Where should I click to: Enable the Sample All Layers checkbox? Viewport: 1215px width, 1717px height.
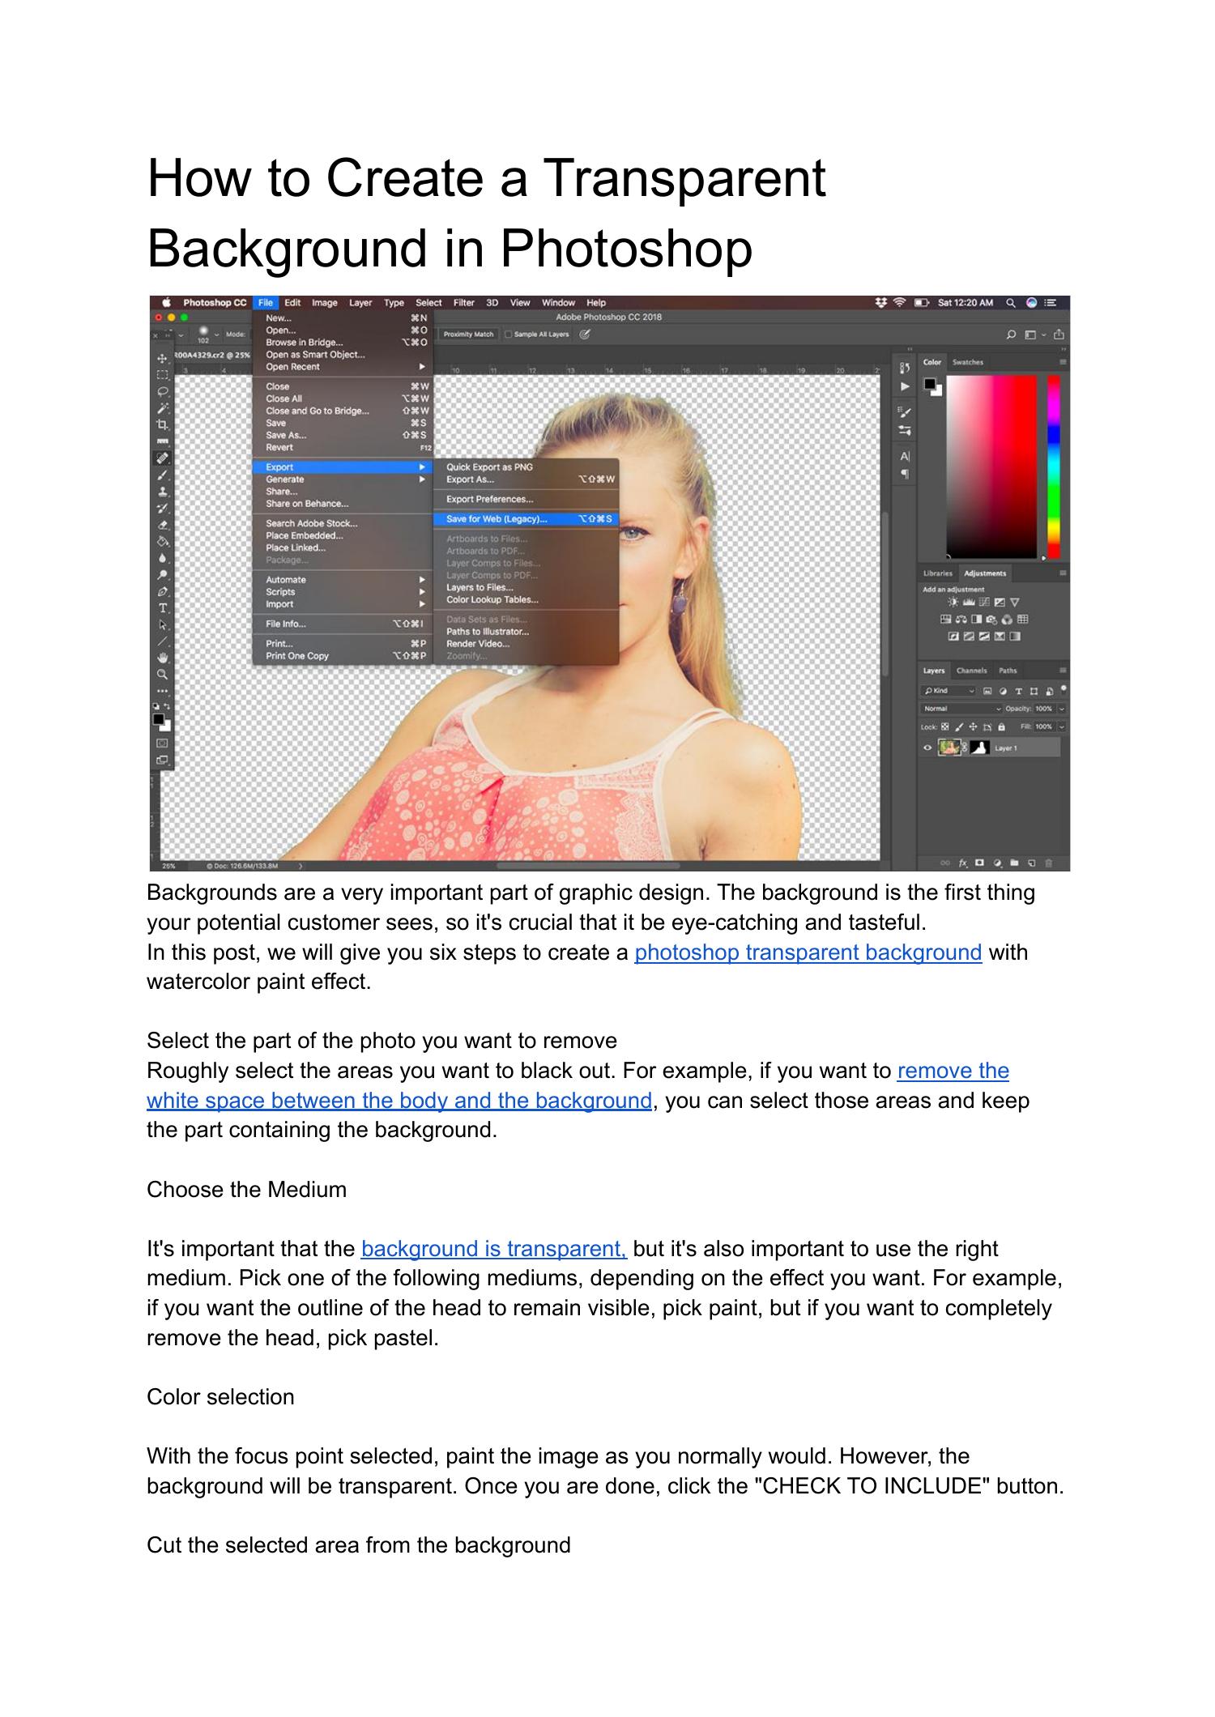coord(509,334)
